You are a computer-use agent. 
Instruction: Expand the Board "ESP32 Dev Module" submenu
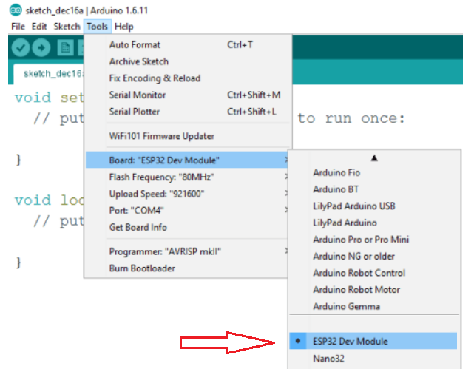pos(187,160)
